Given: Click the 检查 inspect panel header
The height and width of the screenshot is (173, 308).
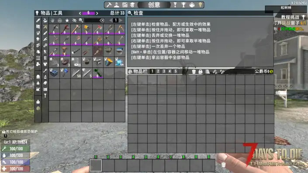Looking at the screenshot, I should pos(201,13).
